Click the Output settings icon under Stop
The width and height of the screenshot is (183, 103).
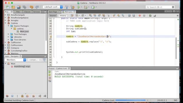coord(50,81)
